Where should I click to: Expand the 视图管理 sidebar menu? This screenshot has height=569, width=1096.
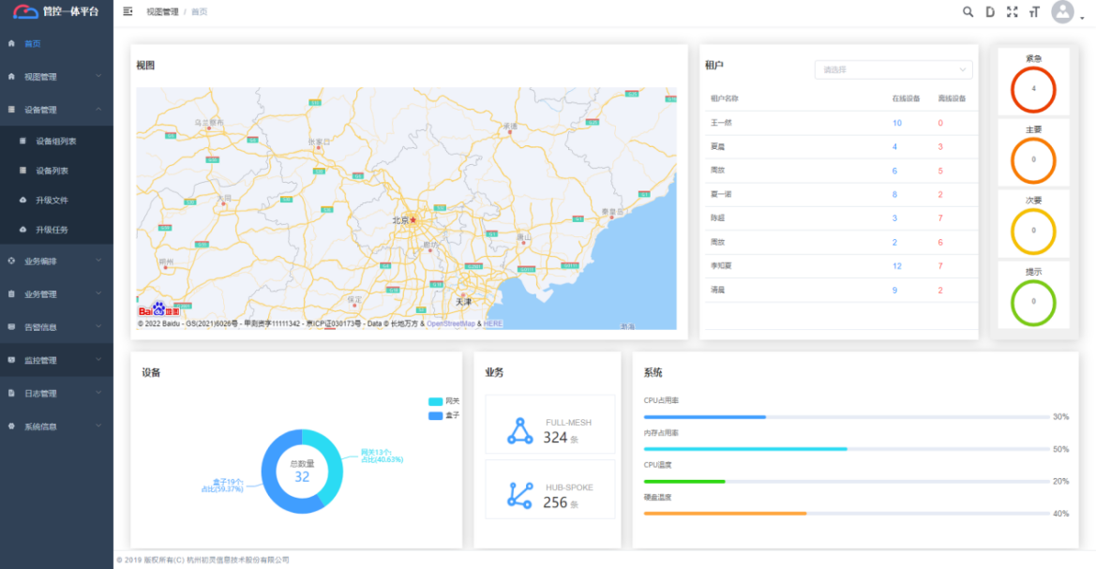56,77
